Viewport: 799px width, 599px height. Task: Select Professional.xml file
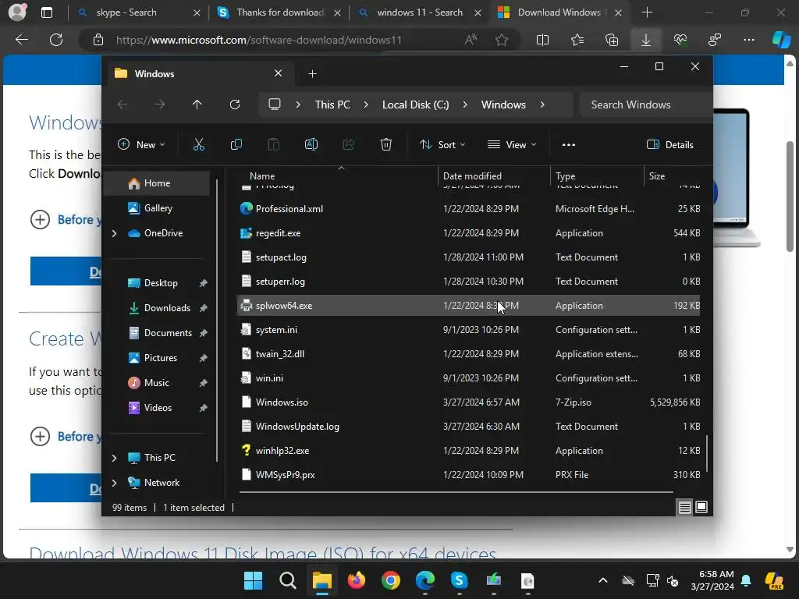point(469,209)
